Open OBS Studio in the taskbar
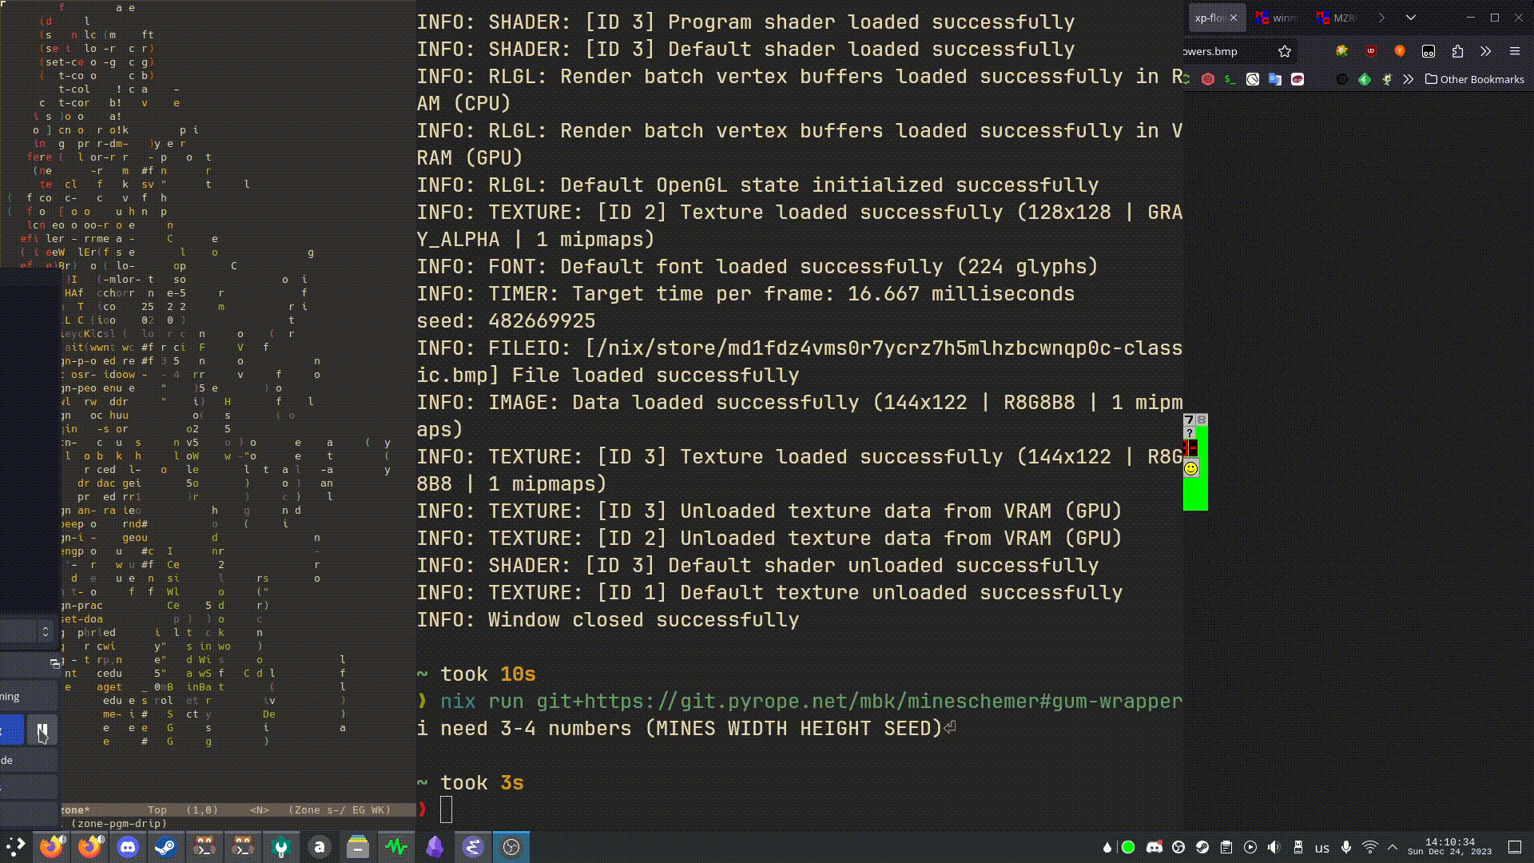Image resolution: width=1534 pixels, height=863 pixels. click(511, 847)
